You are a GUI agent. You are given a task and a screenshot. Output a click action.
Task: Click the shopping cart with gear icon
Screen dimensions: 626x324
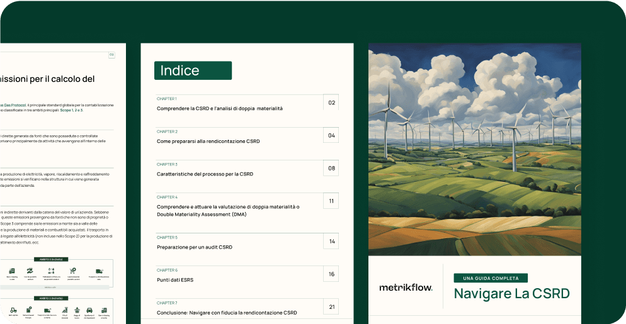pyautogui.click(x=72, y=271)
